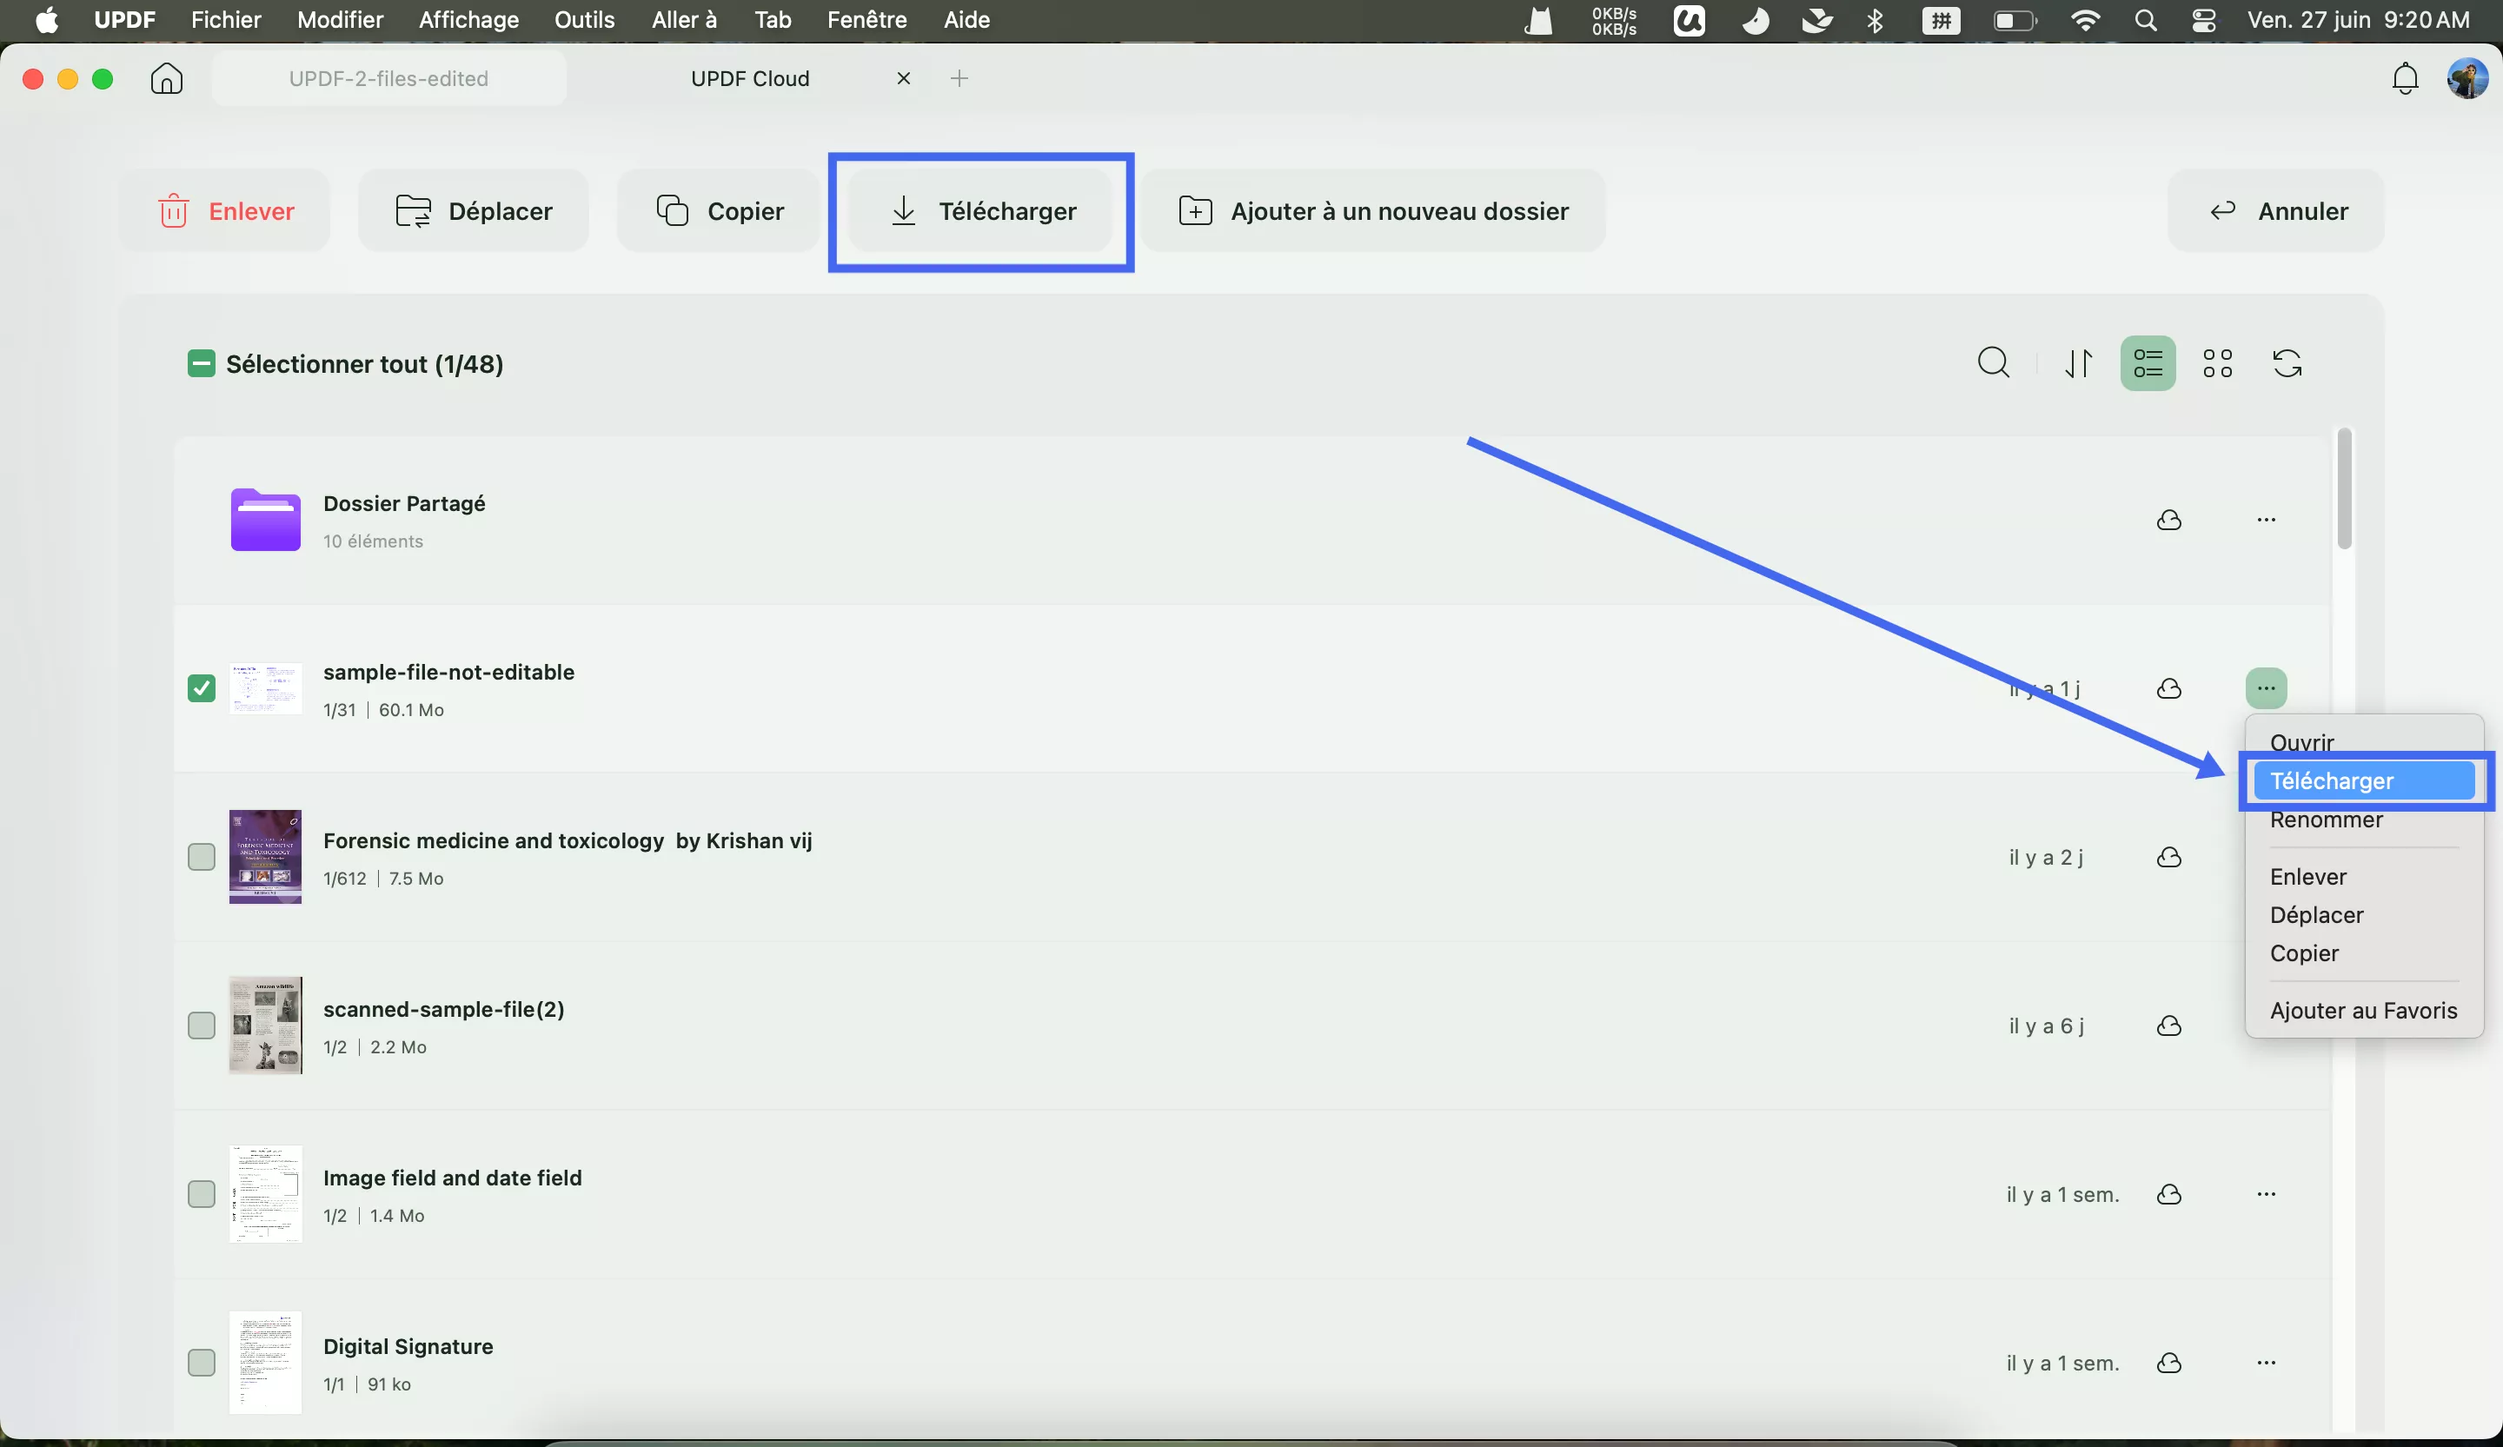The width and height of the screenshot is (2503, 1447).
Task: Check the Digital Signature checkbox
Action: tap(202, 1363)
